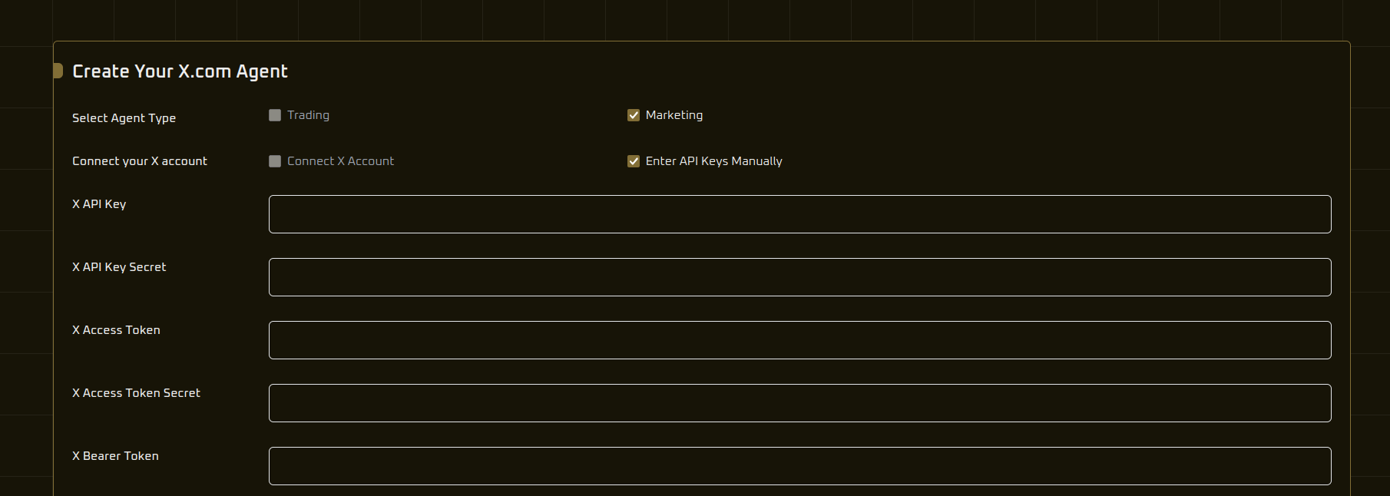Click the 'X Access Token' field label
Screen dimensions: 1390x496
pos(116,329)
